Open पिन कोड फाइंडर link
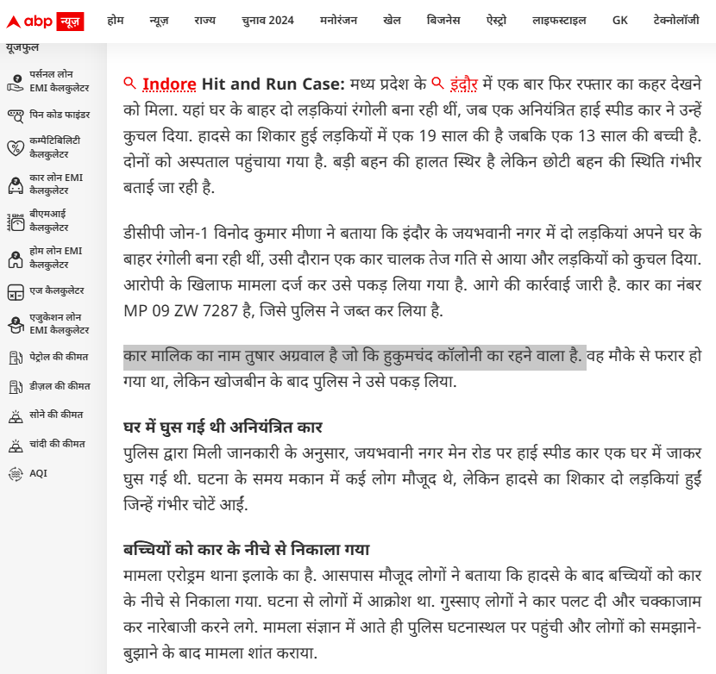716x674 pixels. pyautogui.click(x=60, y=115)
